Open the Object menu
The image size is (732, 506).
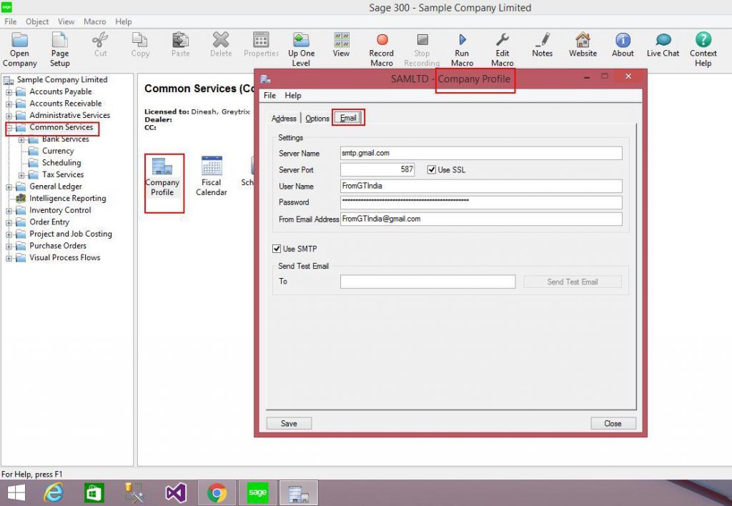[37, 21]
